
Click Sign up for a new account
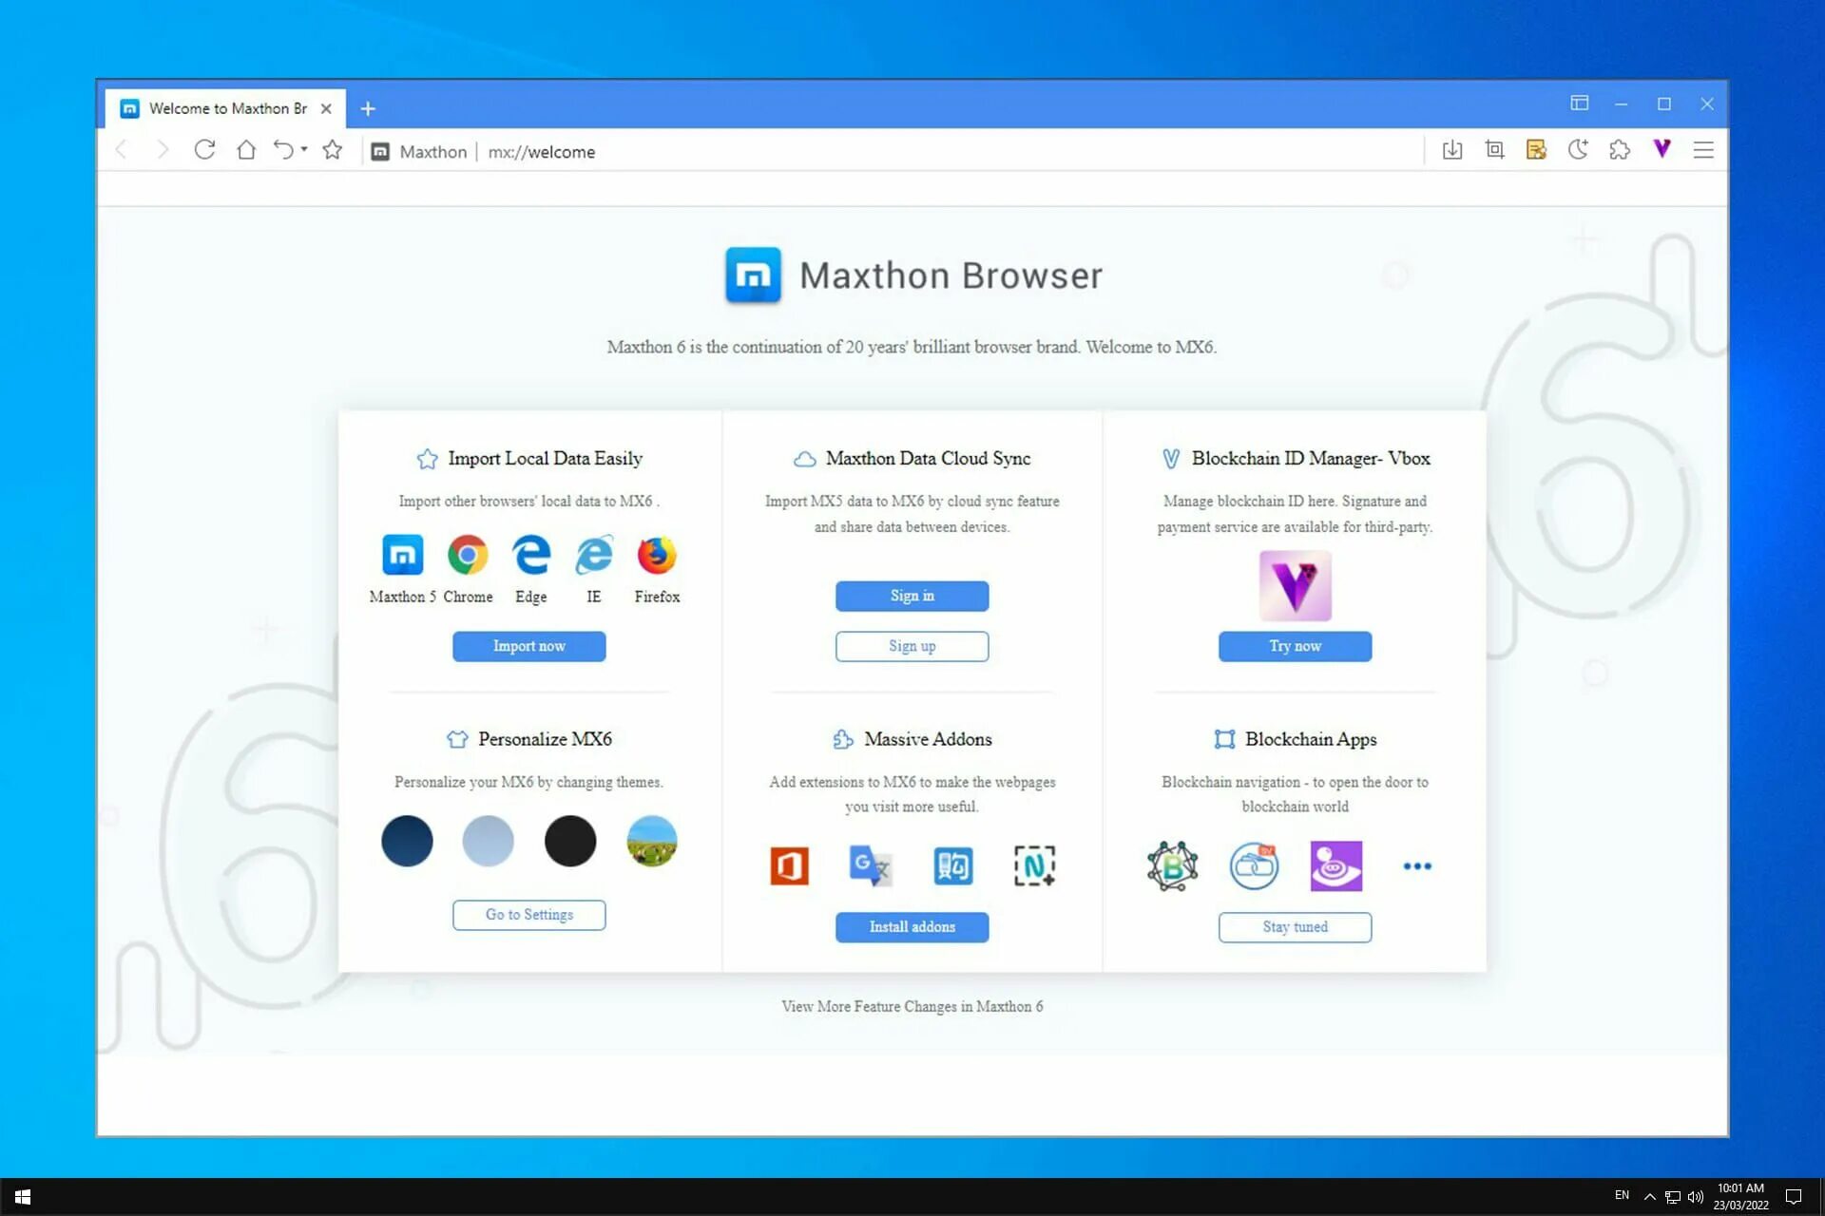(x=912, y=645)
